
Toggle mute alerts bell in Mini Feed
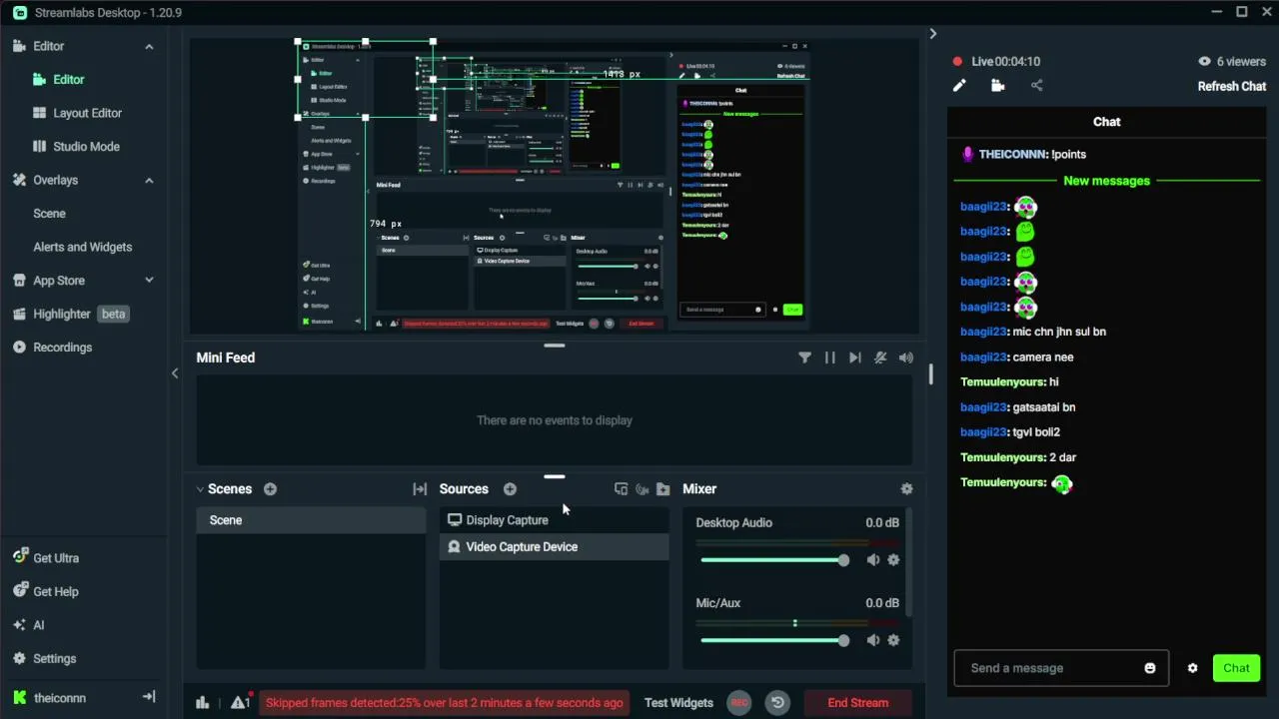880,358
